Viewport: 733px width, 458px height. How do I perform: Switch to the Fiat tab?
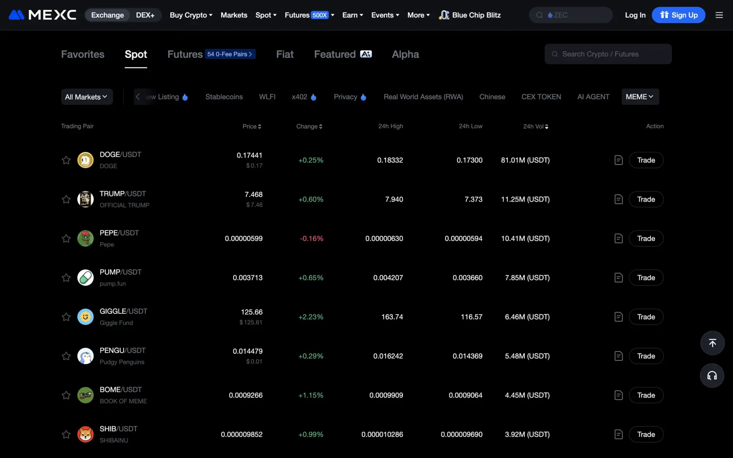tap(285, 54)
